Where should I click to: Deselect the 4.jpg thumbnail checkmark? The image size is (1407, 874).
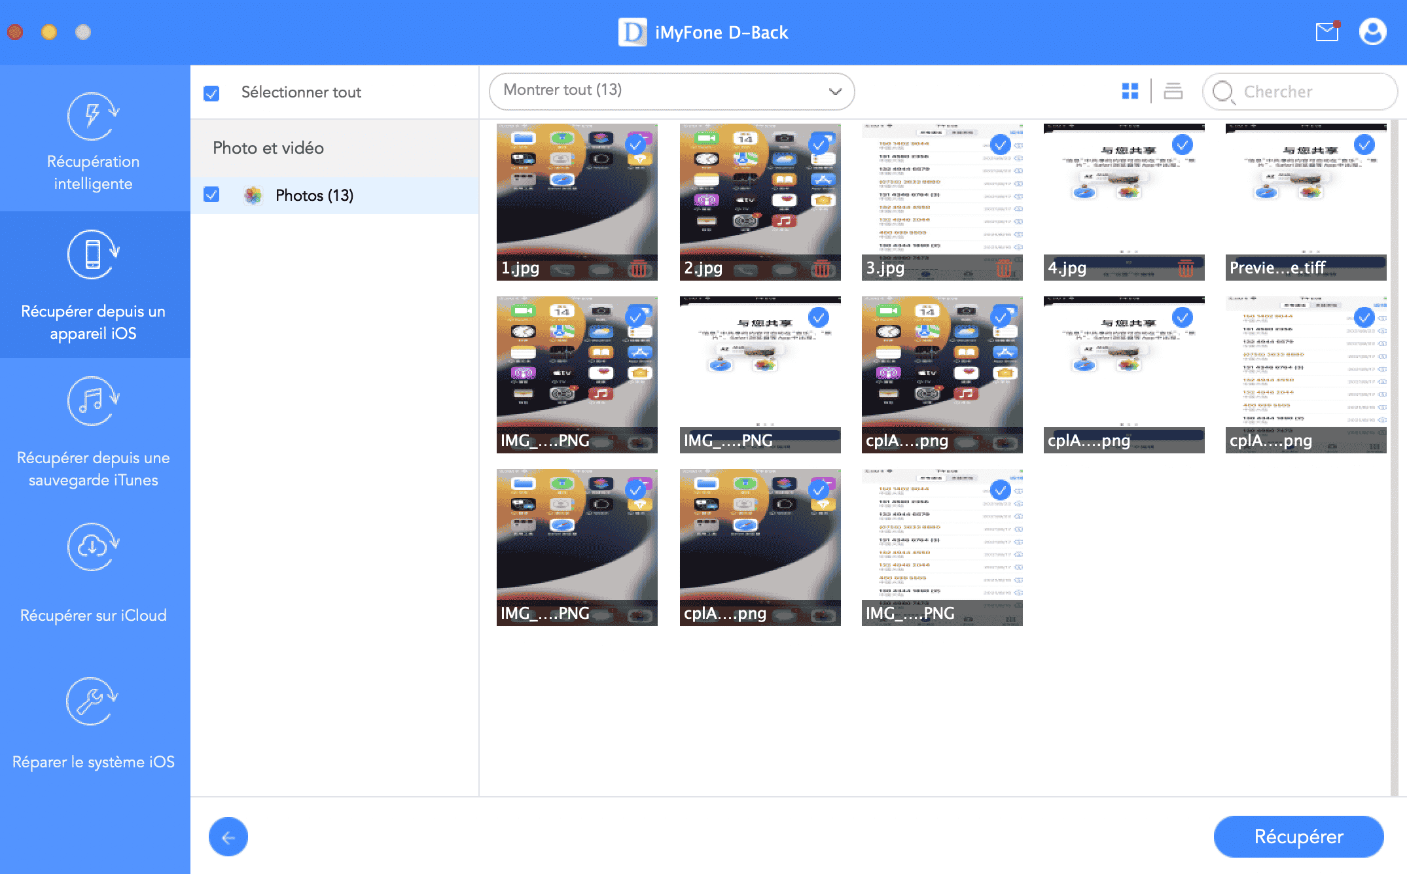[x=1183, y=145]
